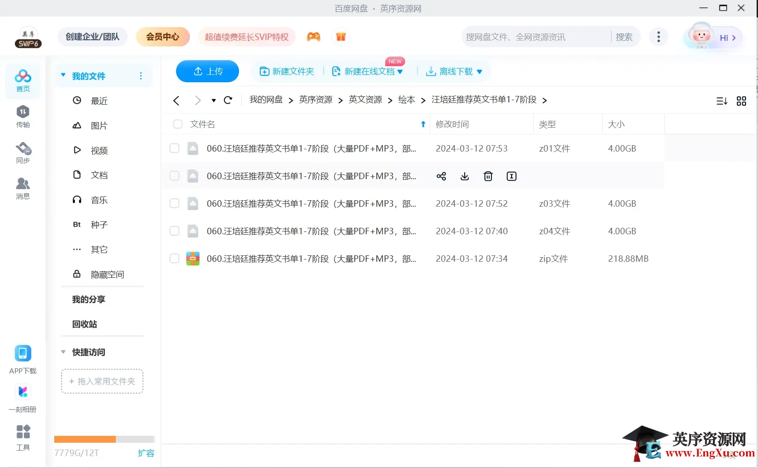Click the storage usage bar 7779G/12T

[104, 439]
